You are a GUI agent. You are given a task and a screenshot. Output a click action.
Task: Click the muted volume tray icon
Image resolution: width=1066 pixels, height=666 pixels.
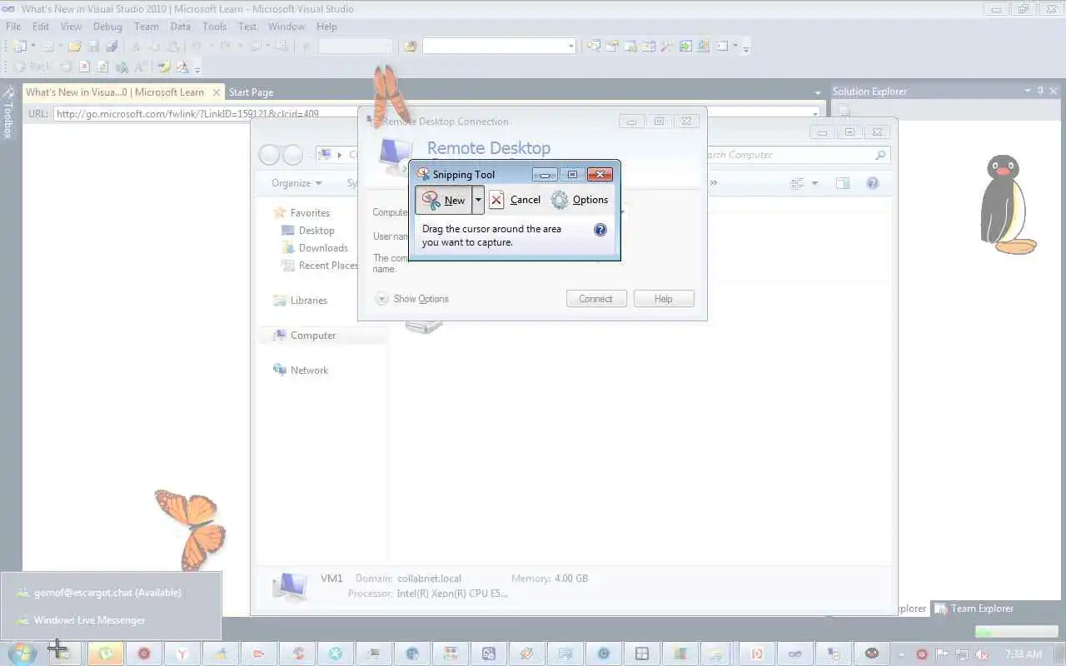pyautogui.click(x=982, y=654)
